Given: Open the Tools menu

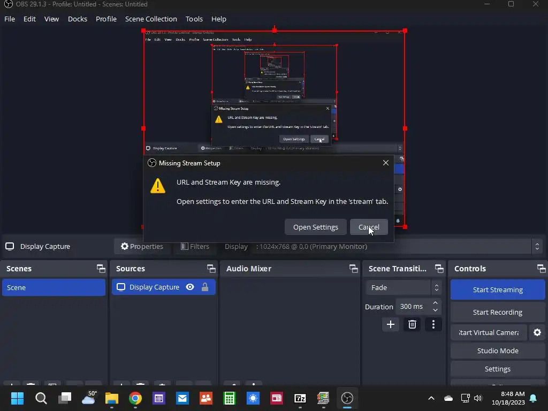Looking at the screenshot, I should click(194, 19).
